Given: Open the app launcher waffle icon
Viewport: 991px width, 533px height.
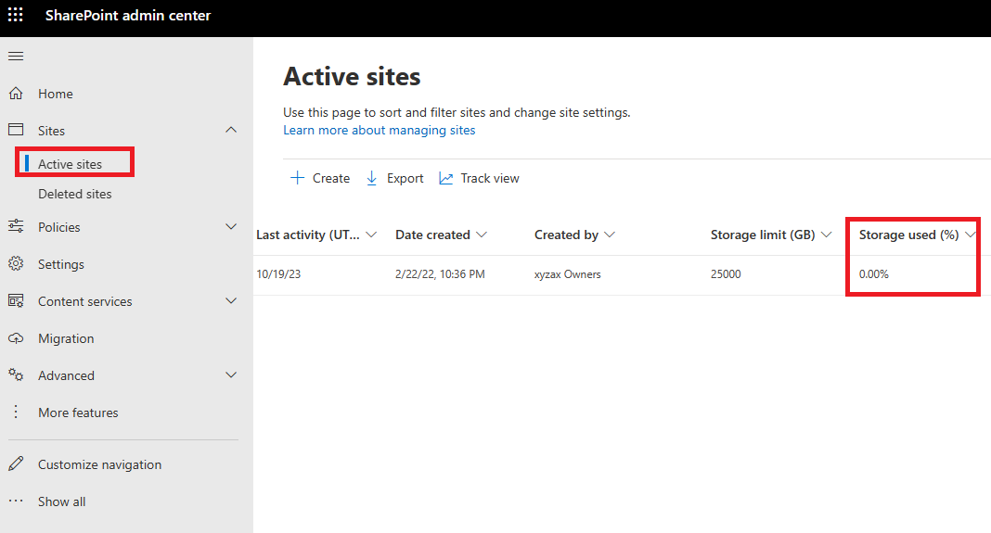Looking at the screenshot, I should coord(15,15).
